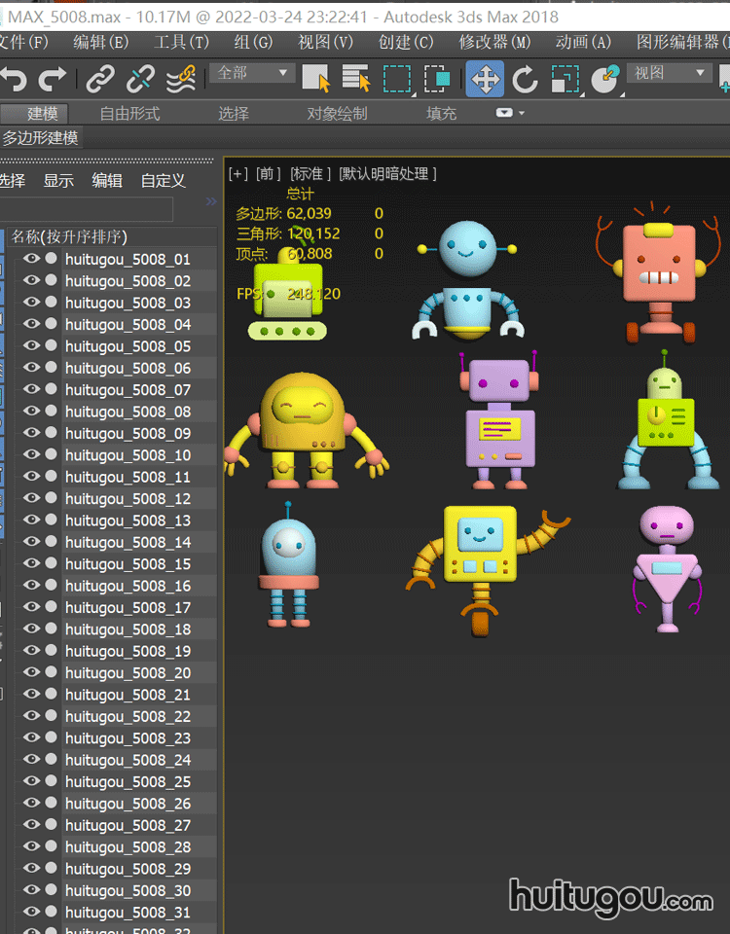
Task: Open the scene explorer 显示 menu
Action: click(x=58, y=181)
